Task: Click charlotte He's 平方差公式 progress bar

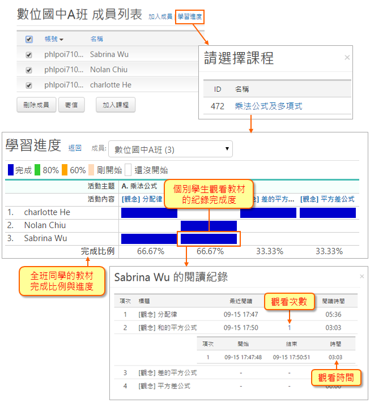Action: coord(328,213)
